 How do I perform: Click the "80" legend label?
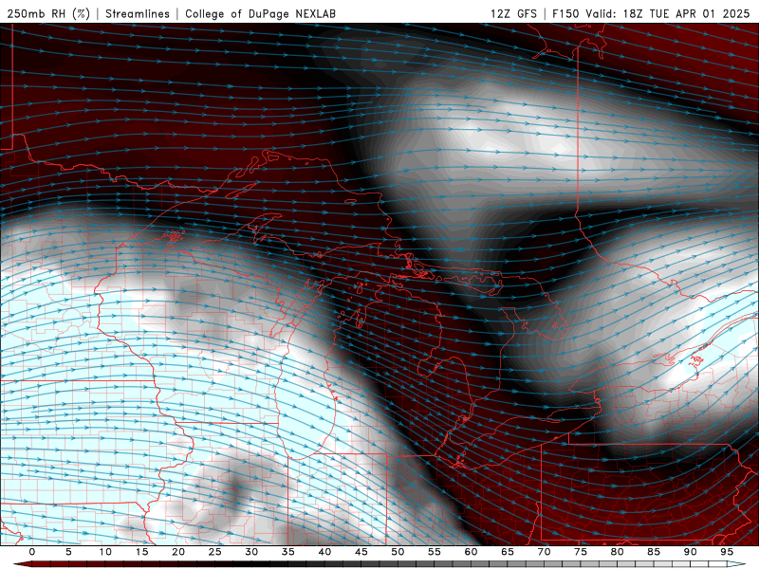[x=618, y=552]
